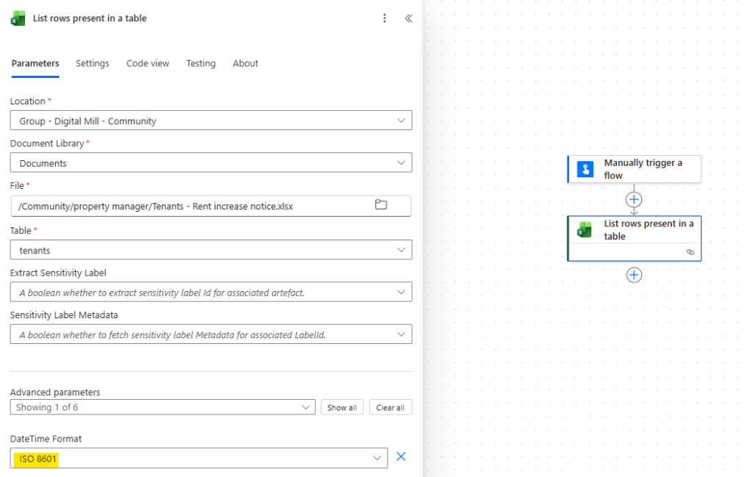Viewport: 753px width, 477px height.
Task: Open the Settings tab
Action: tap(92, 63)
